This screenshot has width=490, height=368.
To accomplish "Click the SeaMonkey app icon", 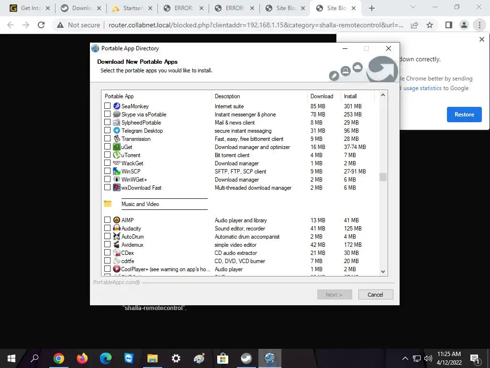I will 117,106.
